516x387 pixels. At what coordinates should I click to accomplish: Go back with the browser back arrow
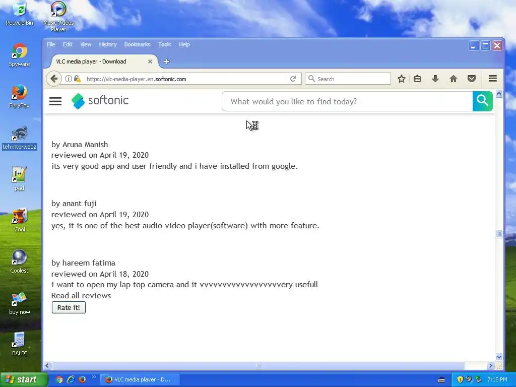54,79
